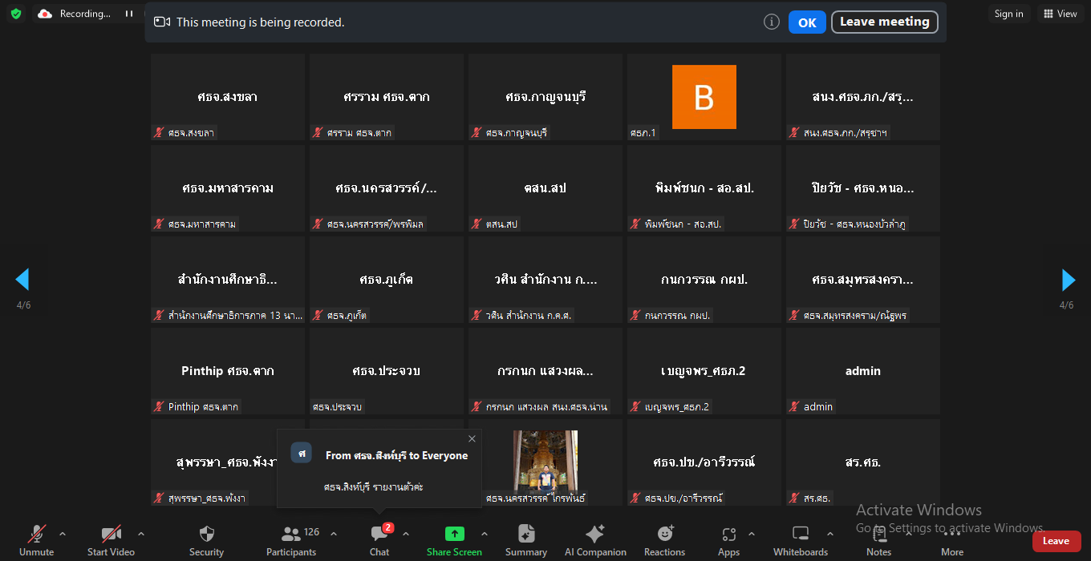
Task: Select the กนกวรรณ กผป. participant tile
Action: coord(704,280)
